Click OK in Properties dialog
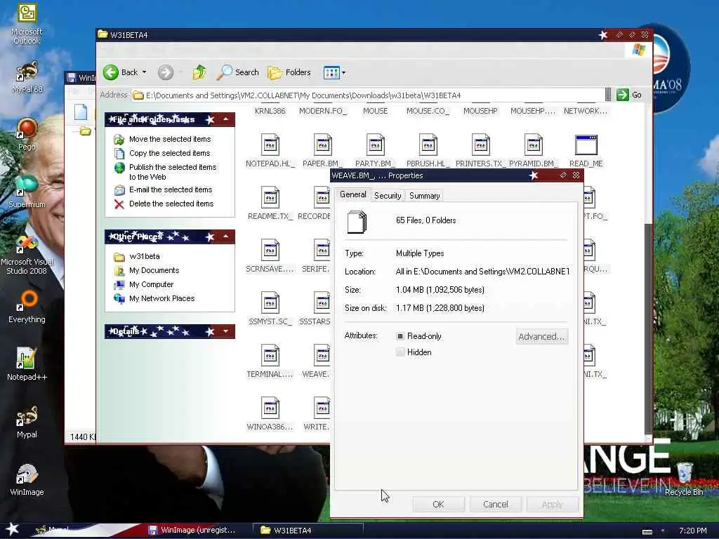Screen dimensions: 719x539 [x=438, y=504]
